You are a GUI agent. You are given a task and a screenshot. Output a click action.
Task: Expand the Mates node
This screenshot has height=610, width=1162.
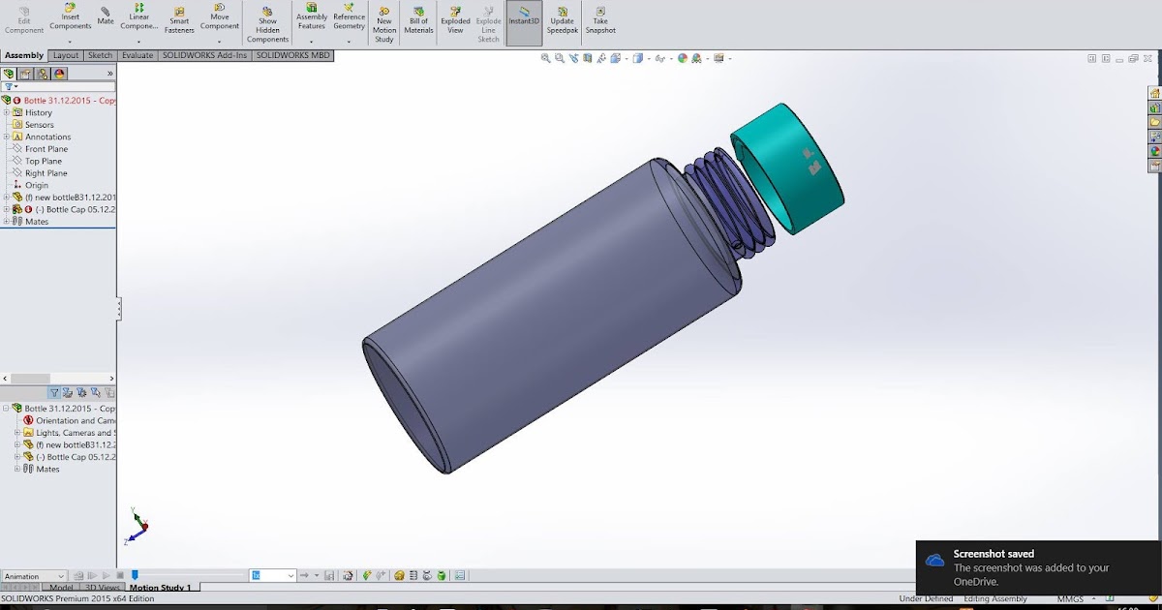pyautogui.click(x=8, y=221)
